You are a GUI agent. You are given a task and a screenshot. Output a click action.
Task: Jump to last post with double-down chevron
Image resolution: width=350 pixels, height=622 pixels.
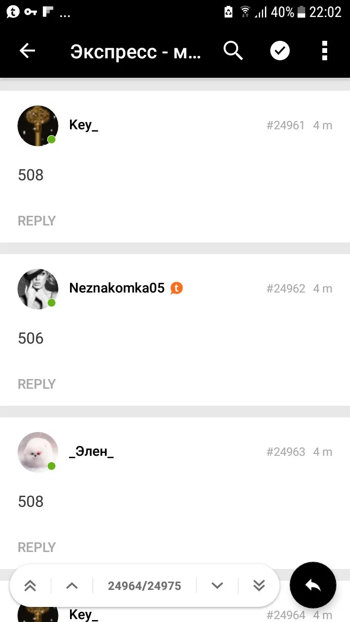click(259, 586)
